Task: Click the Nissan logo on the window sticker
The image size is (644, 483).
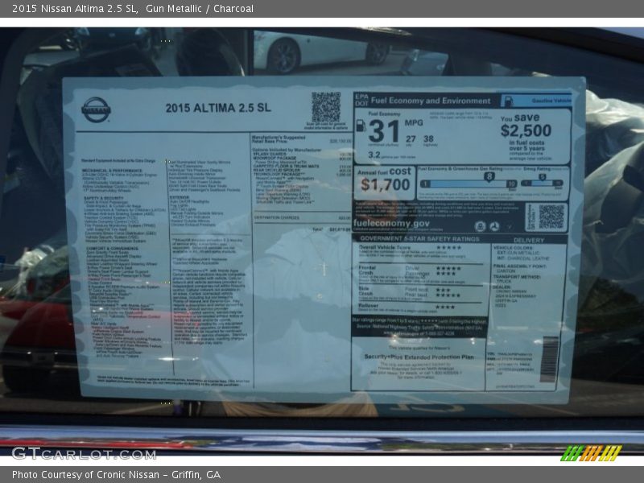Action: (x=96, y=109)
